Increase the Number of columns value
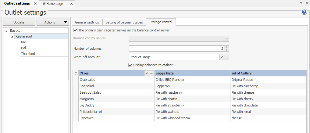 coord(226,47)
